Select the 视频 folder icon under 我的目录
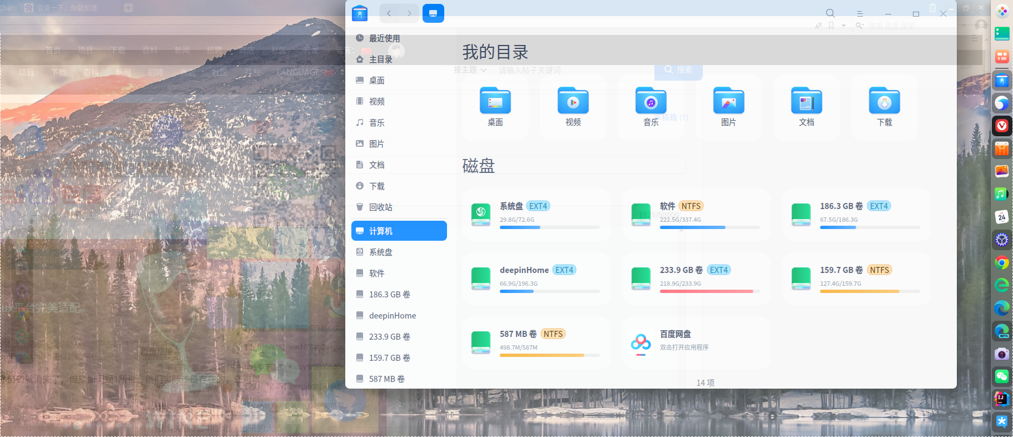1013x437 pixels. (573, 101)
